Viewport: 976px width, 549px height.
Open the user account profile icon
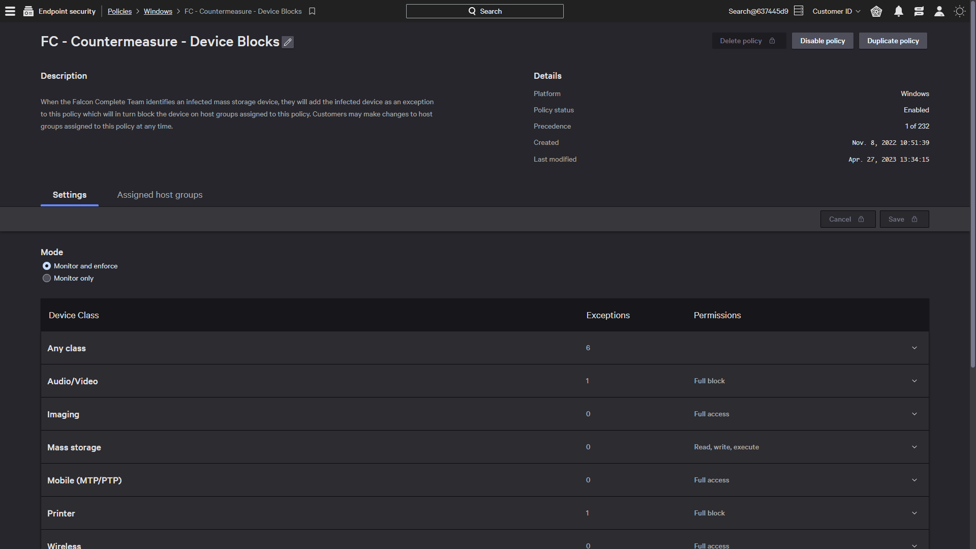939,11
